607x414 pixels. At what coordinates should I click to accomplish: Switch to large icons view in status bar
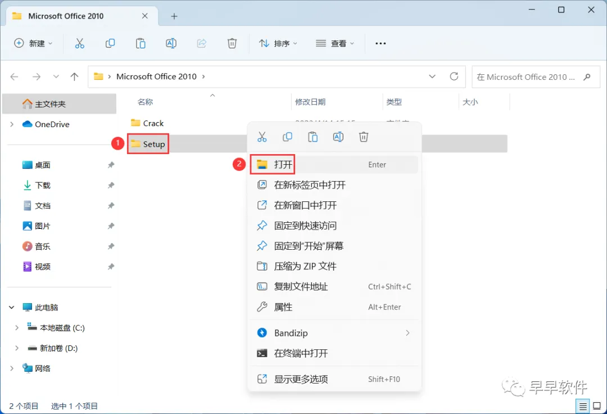pos(597,406)
